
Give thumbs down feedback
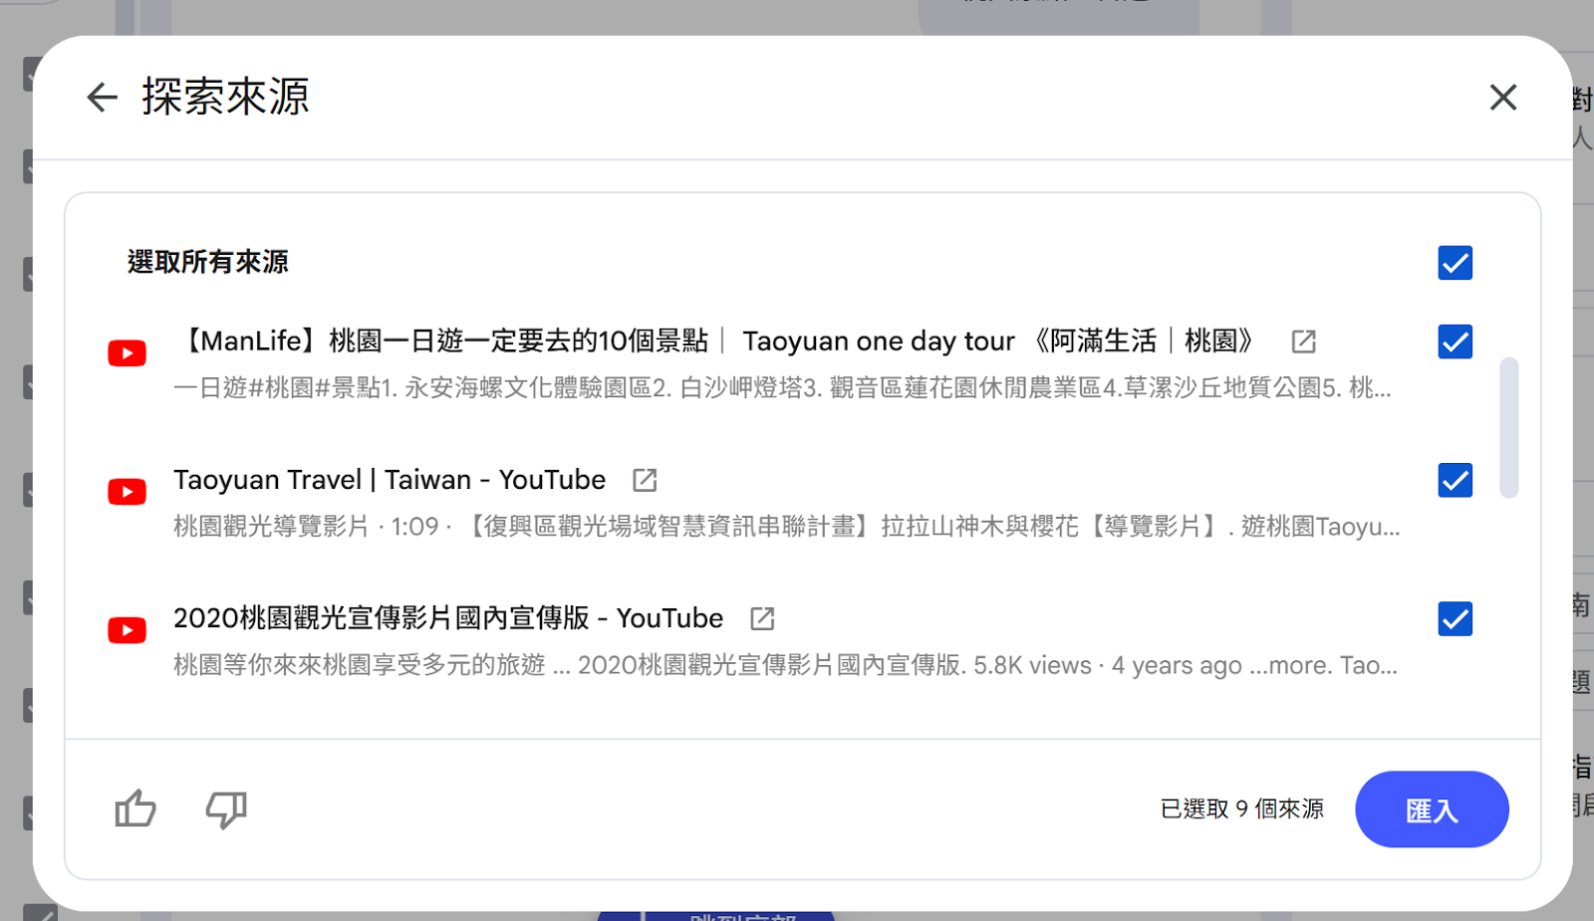(x=226, y=809)
